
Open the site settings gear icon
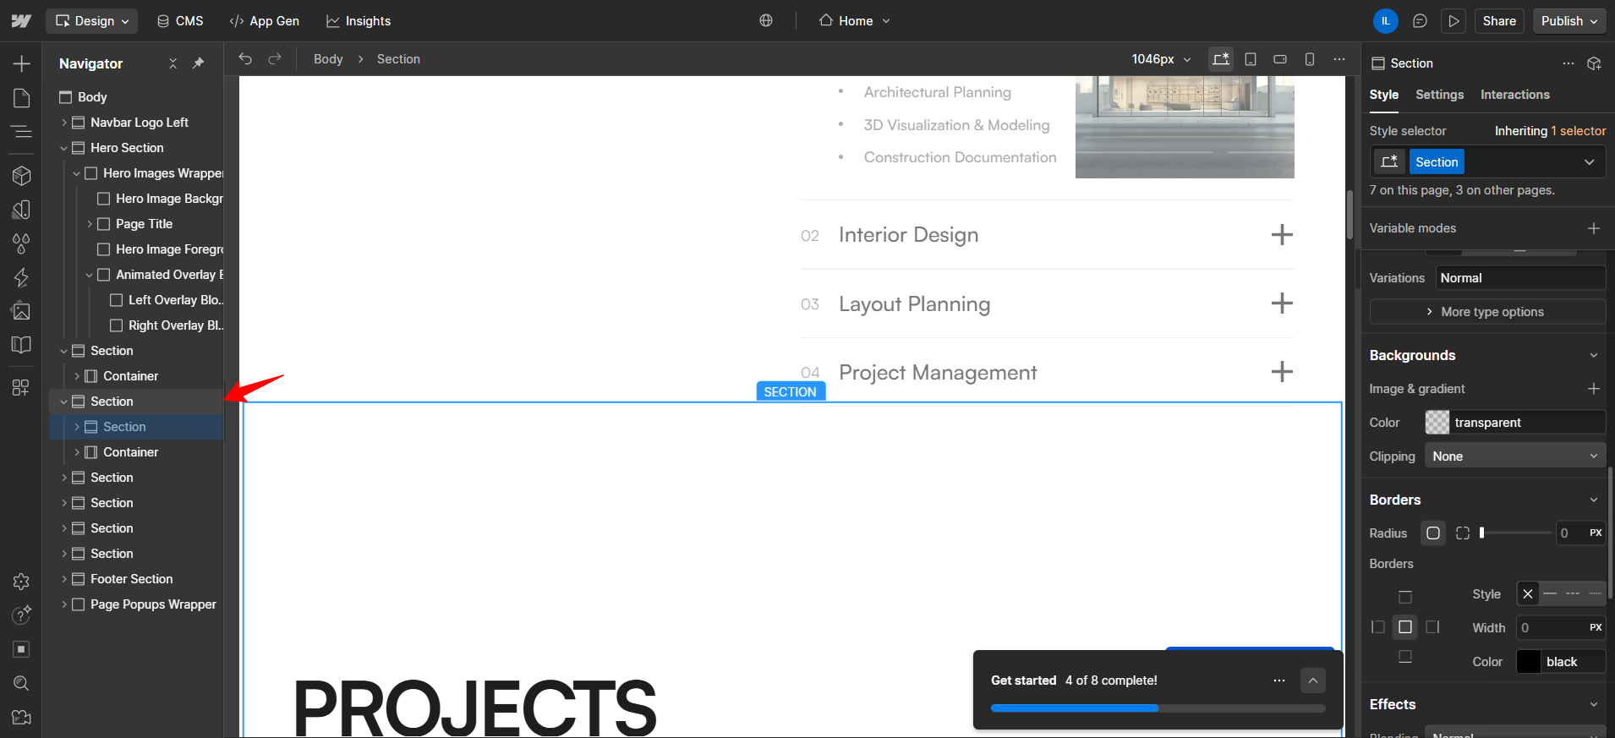[21, 582]
